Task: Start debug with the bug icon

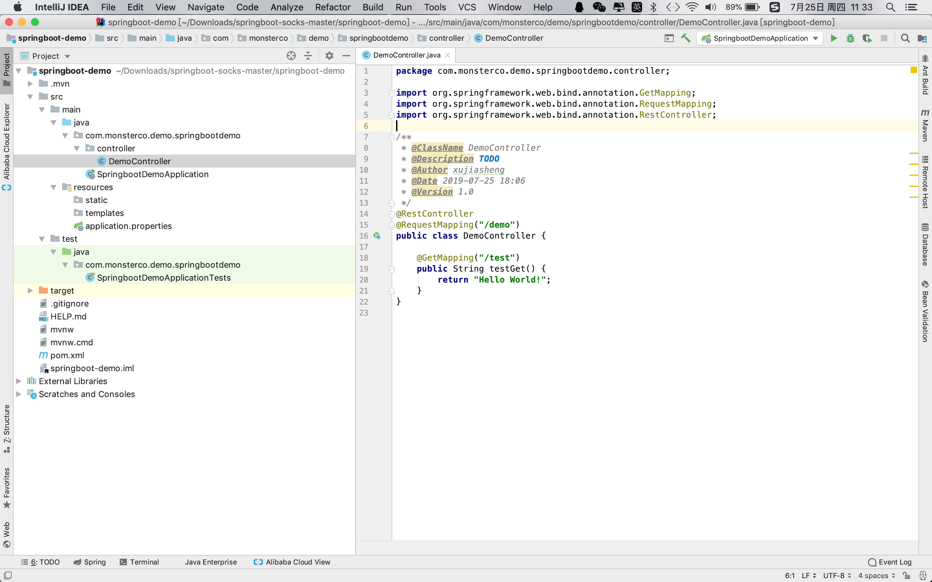Action: [850, 38]
